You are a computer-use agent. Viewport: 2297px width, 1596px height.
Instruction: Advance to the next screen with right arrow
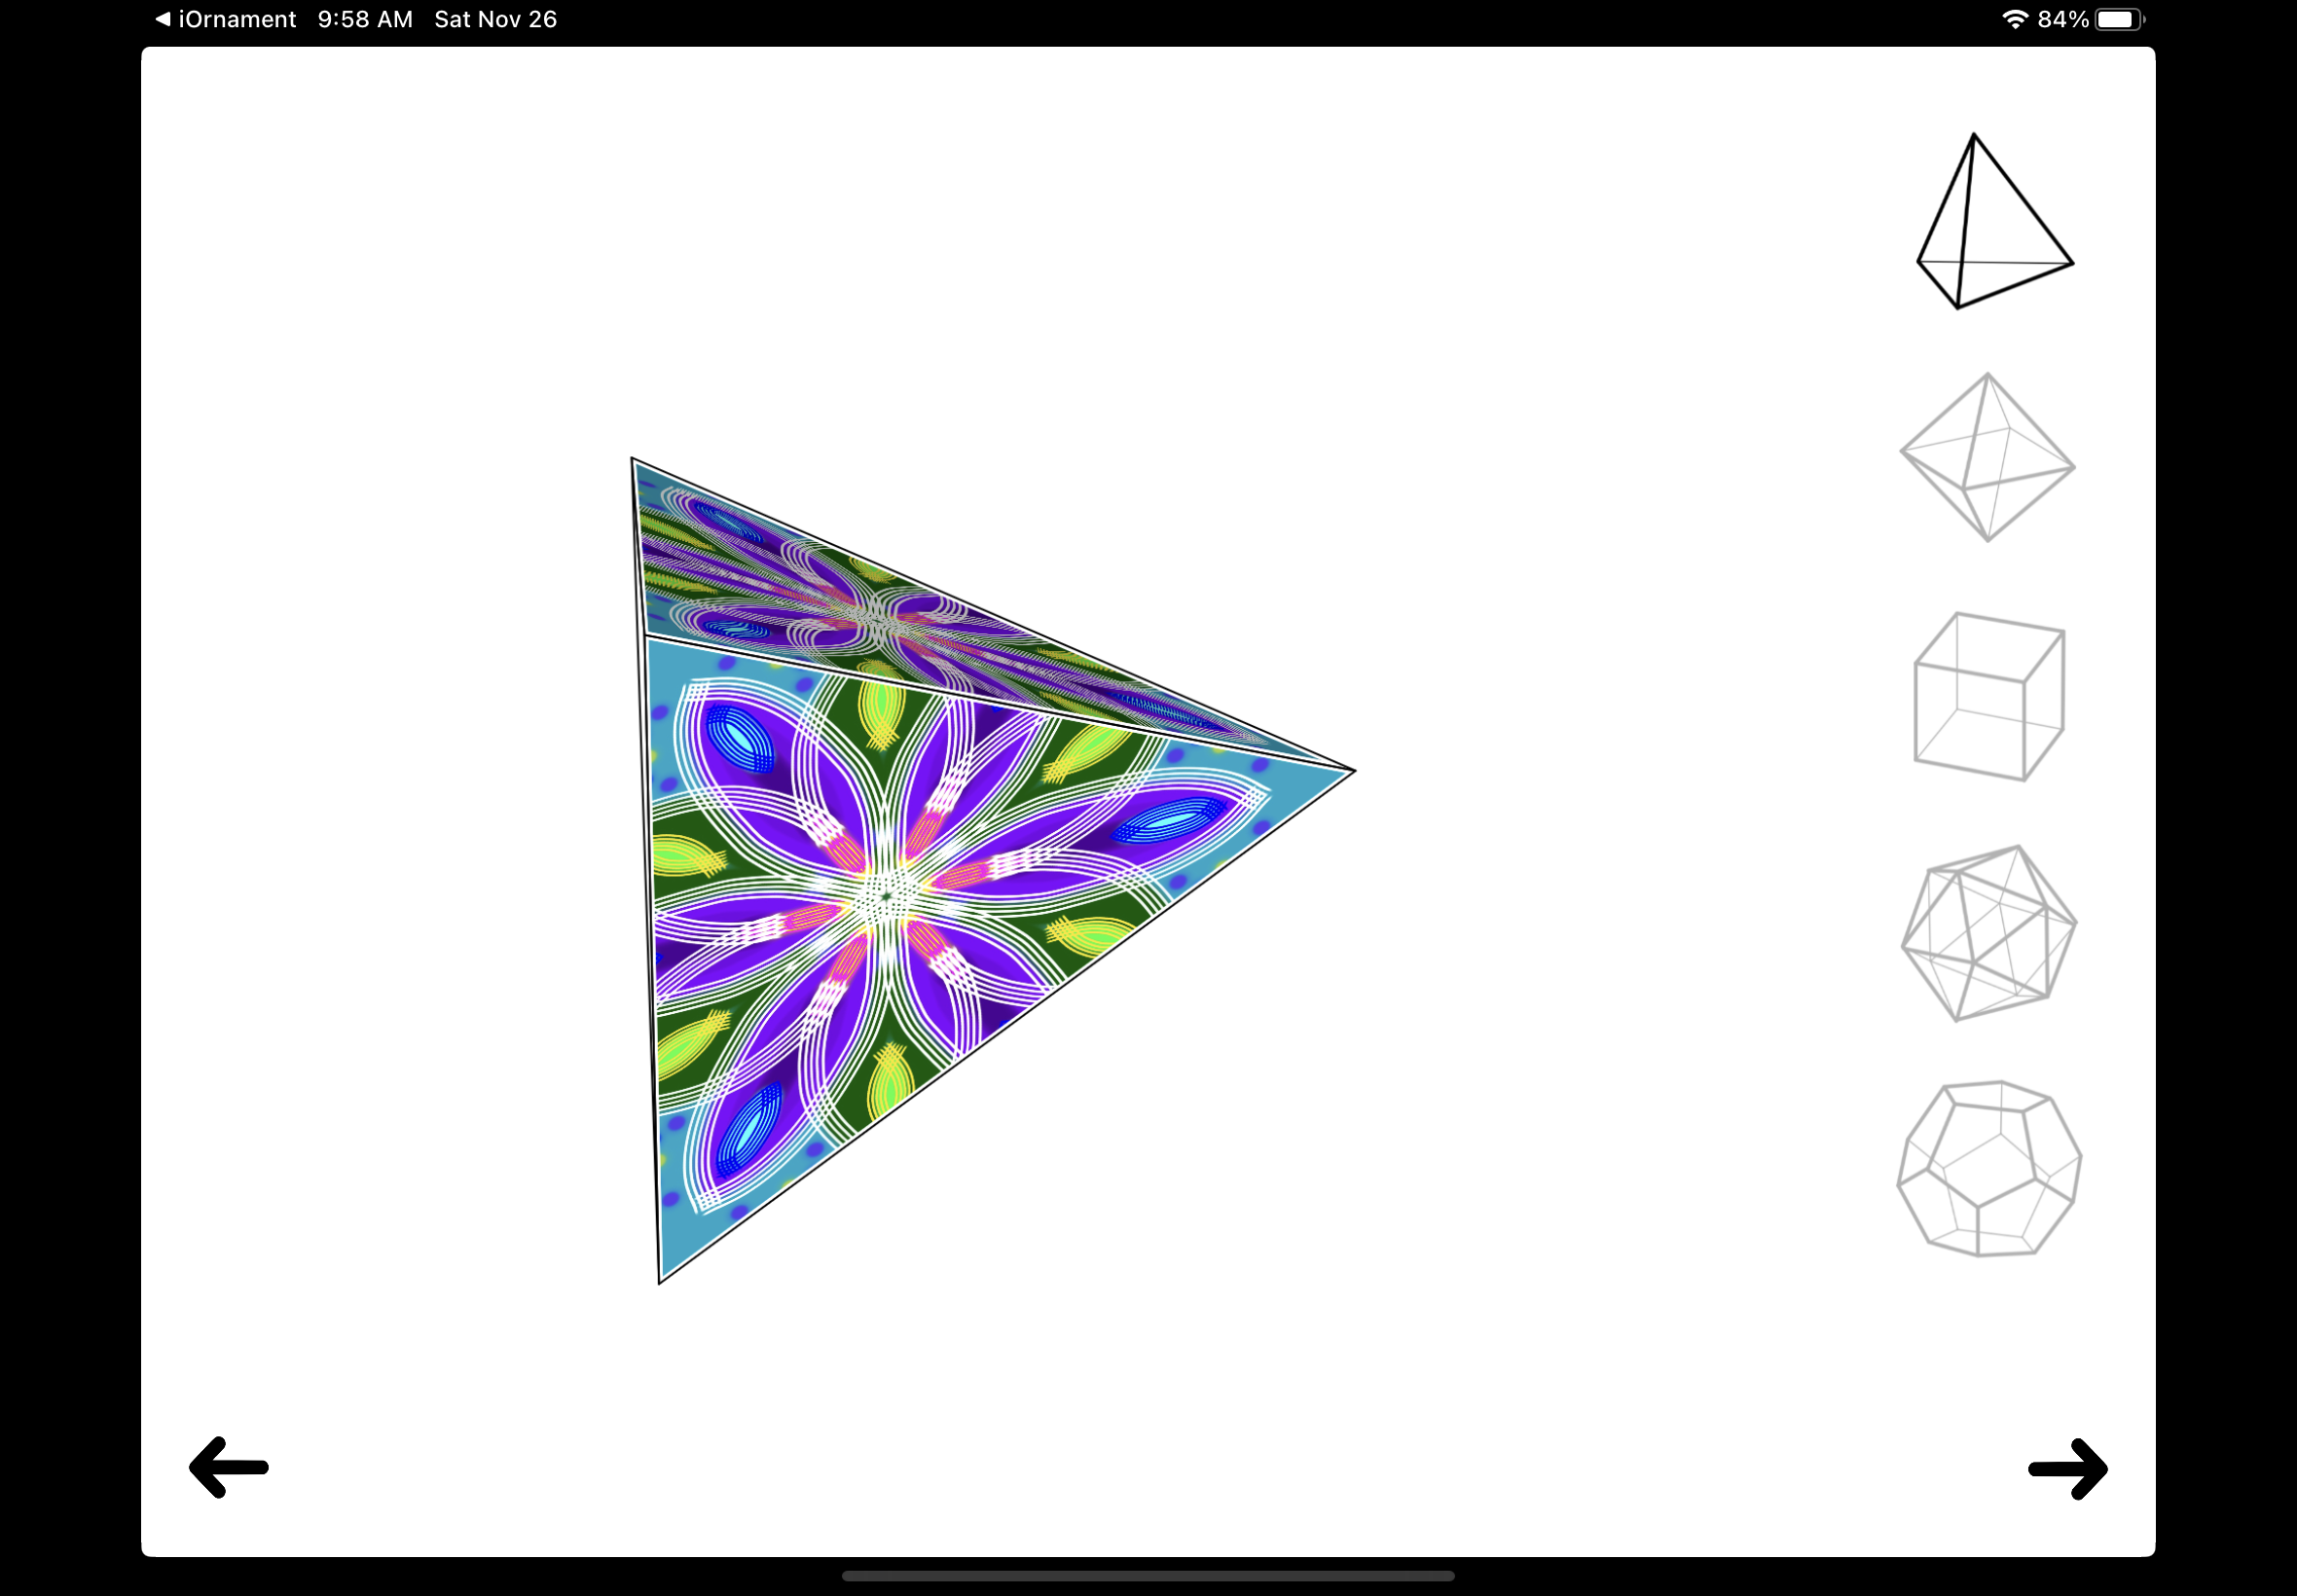[2069, 1467]
